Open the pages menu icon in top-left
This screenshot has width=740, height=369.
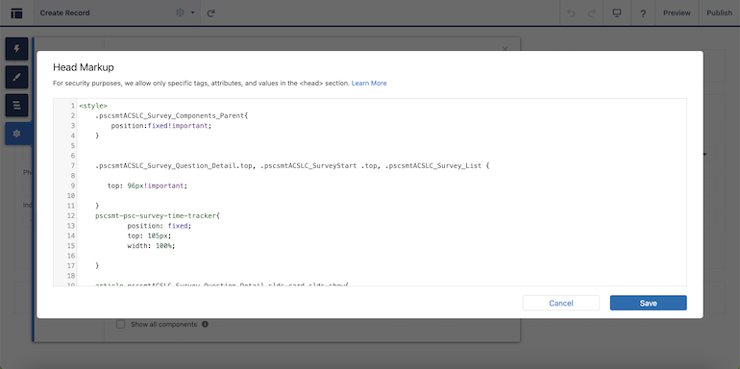[x=16, y=13]
